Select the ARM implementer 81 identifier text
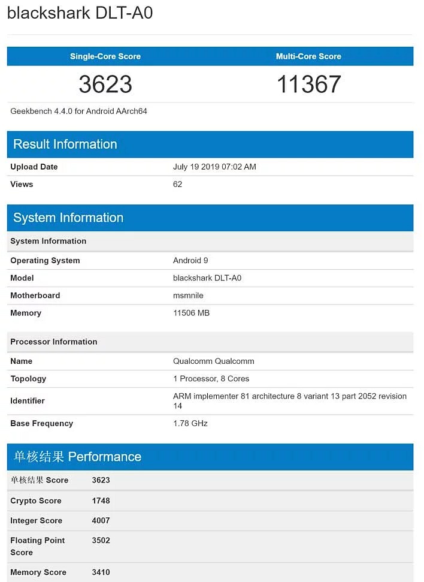424x582 pixels. [290, 401]
